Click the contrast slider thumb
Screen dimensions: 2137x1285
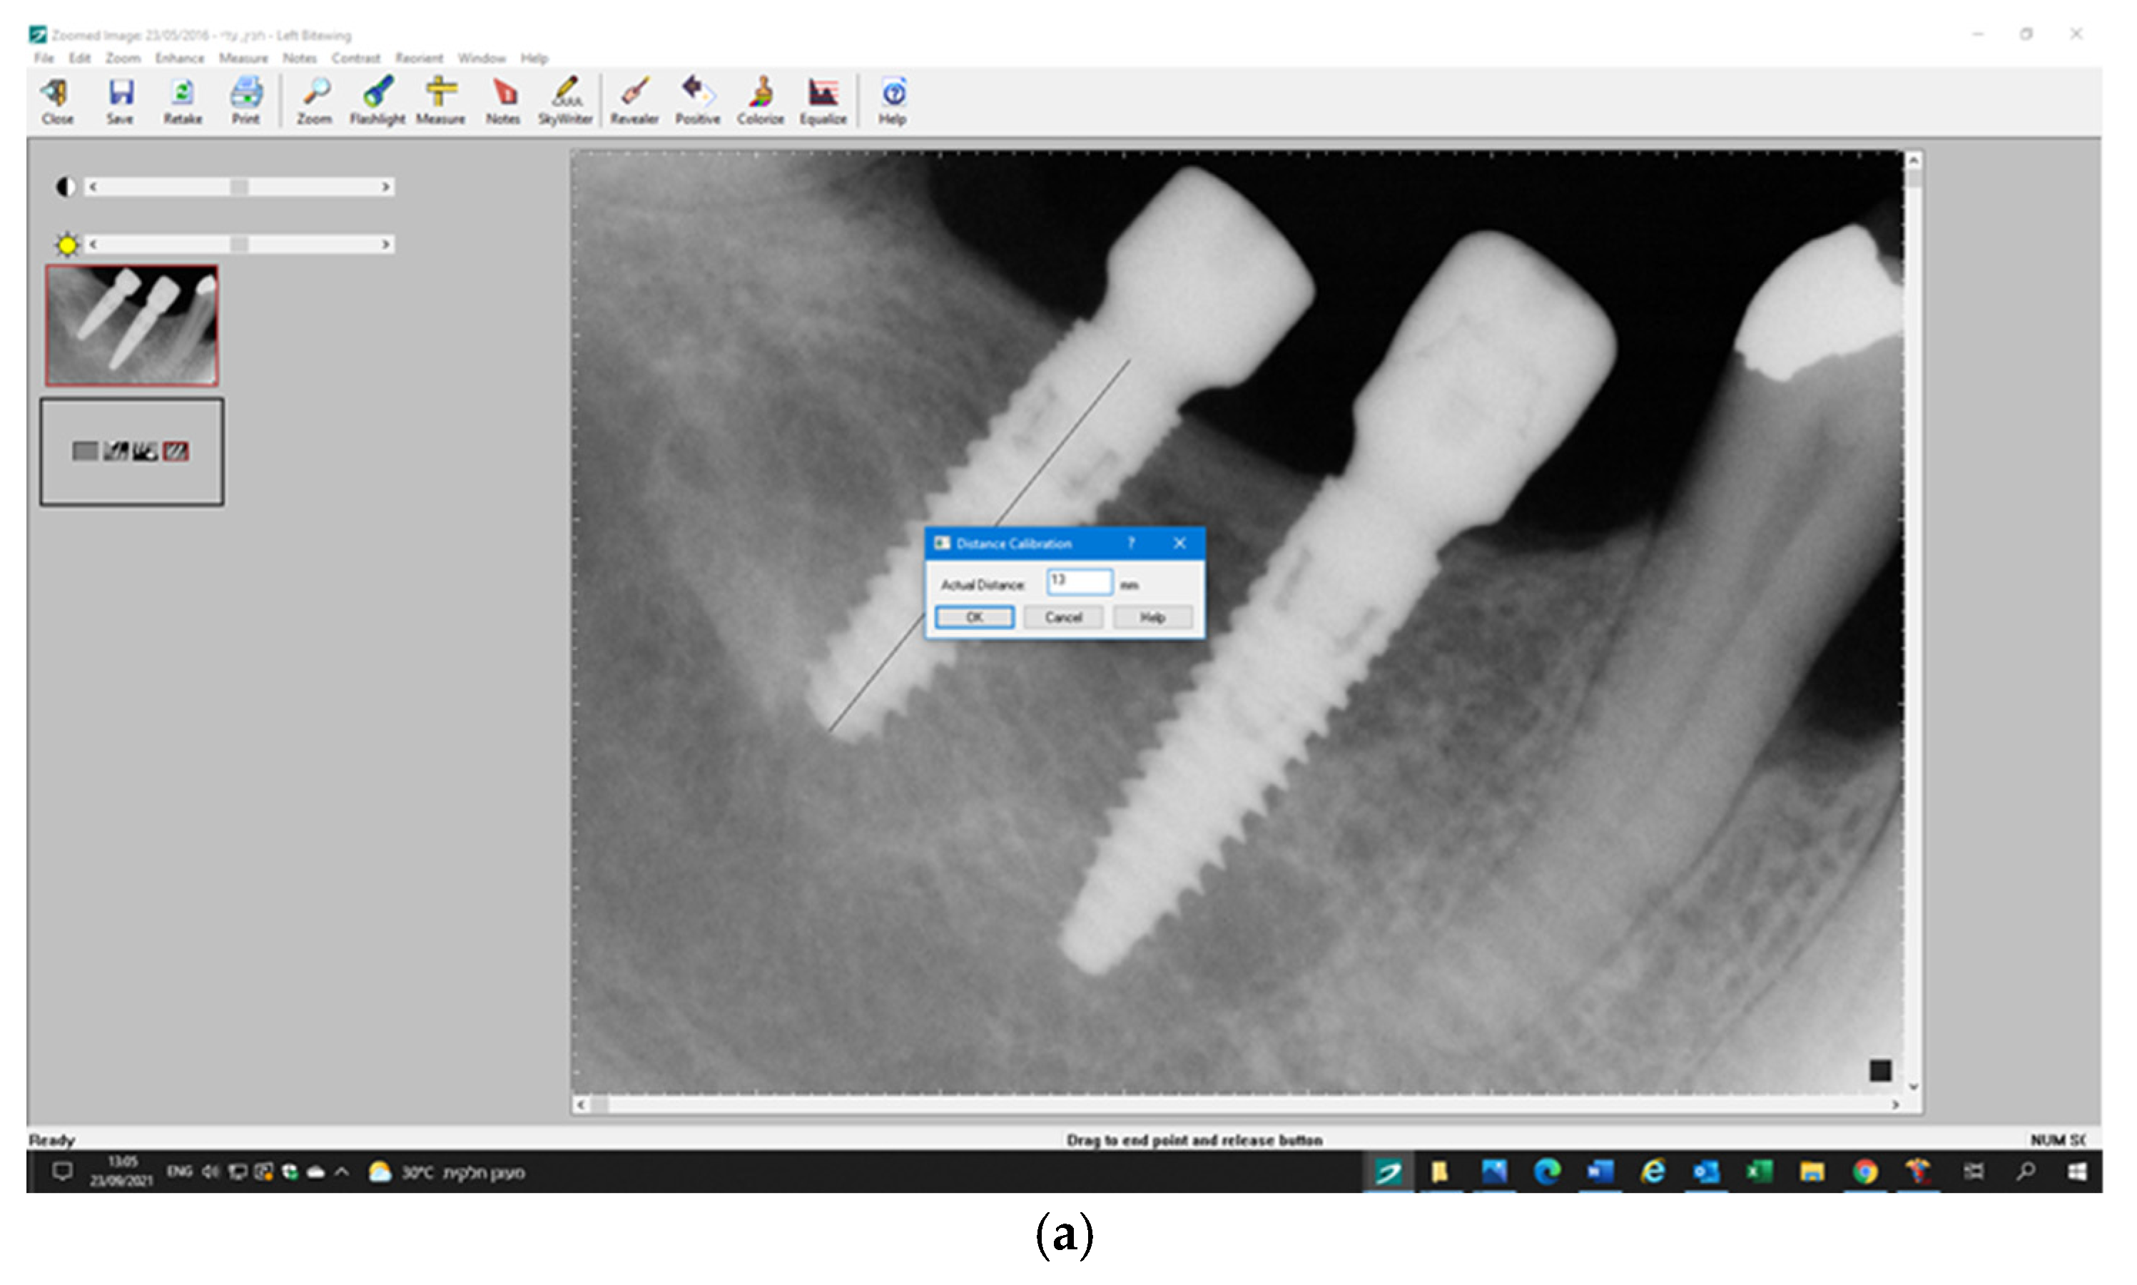239,187
